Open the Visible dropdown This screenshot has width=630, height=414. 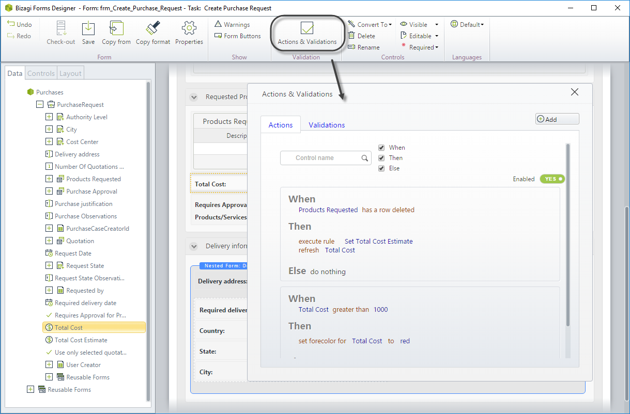420,25
